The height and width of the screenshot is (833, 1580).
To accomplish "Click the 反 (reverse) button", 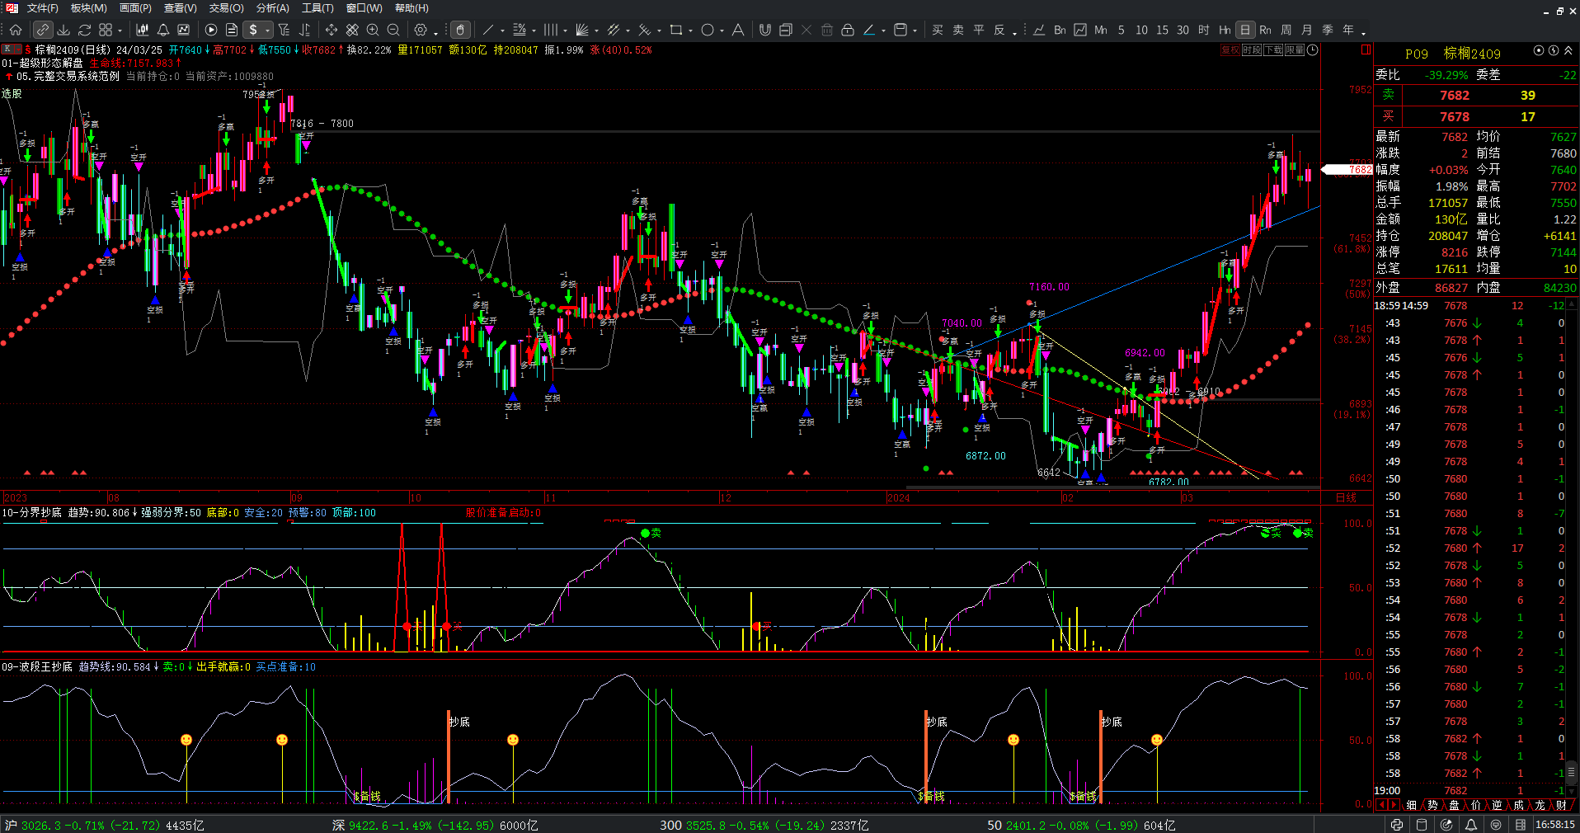I will click(999, 30).
